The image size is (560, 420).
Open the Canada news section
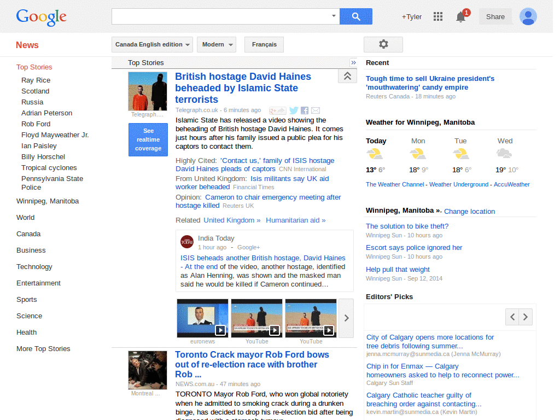[x=28, y=234]
